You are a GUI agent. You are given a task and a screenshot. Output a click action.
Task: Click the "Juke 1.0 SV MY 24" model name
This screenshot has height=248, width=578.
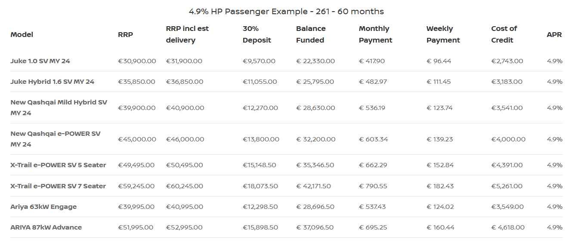40,61
